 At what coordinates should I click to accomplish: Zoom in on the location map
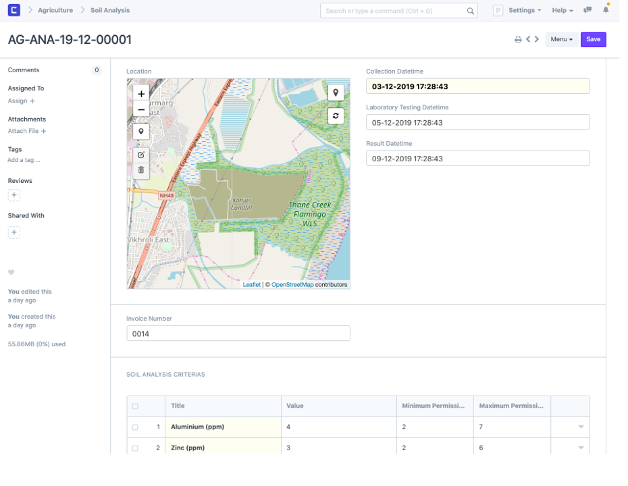click(141, 94)
